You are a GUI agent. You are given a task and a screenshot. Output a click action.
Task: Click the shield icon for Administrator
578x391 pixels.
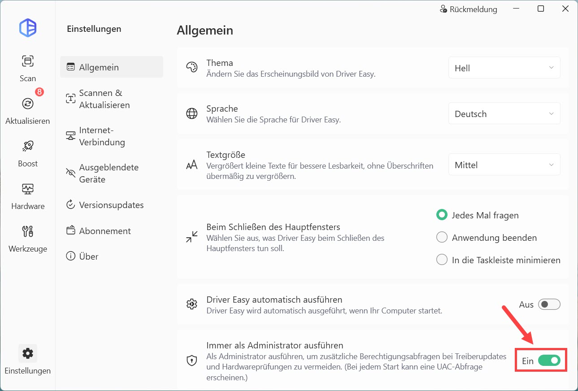192,361
